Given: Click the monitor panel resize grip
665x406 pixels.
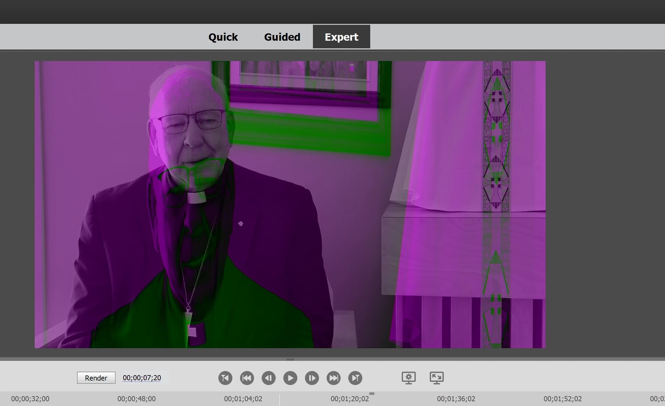Looking at the screenshot, I should coord(290,360).
